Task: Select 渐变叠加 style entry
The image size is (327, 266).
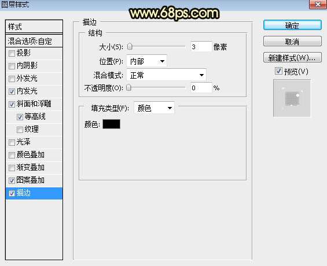Action: point(34,168)
